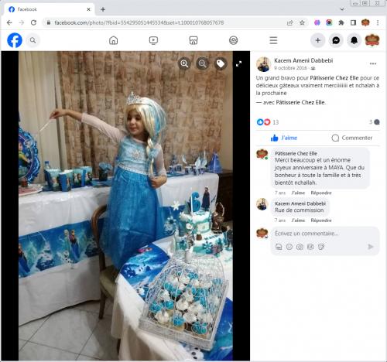
Task: Close the Facebook tab
Action: [x=88, y=9]
